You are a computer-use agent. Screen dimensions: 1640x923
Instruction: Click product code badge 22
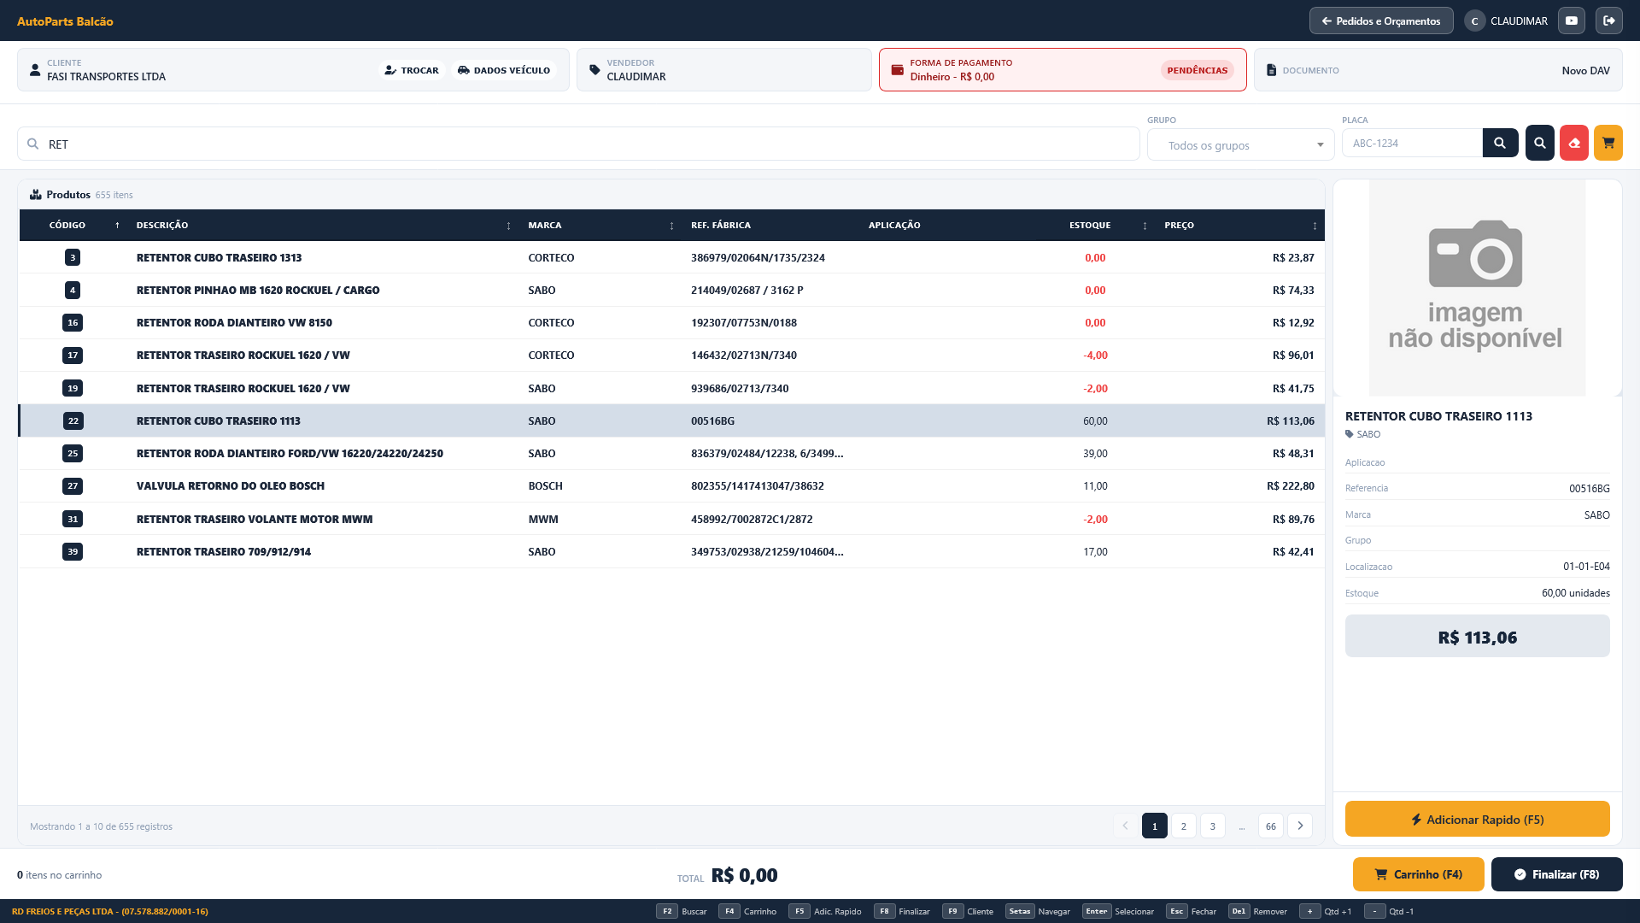point(73,420)
